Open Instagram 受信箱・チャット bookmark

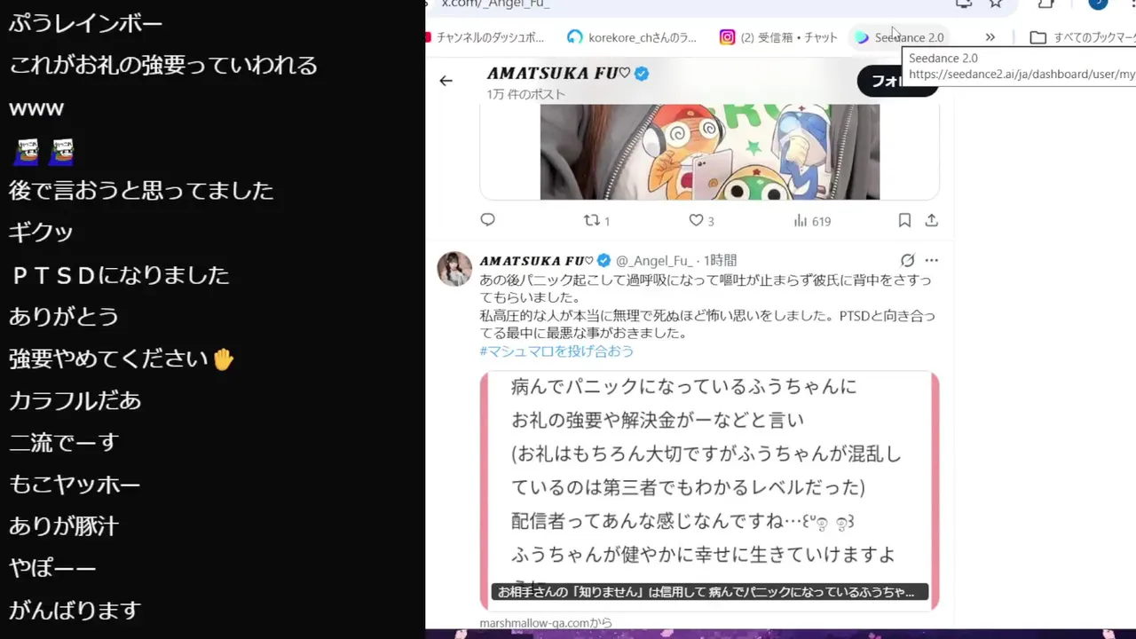778,37
